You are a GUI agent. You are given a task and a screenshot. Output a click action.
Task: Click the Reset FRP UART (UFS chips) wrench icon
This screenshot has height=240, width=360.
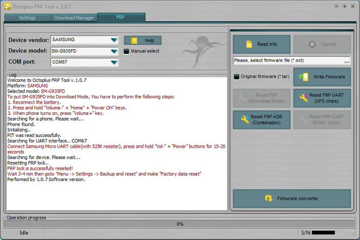coord(303,98)
